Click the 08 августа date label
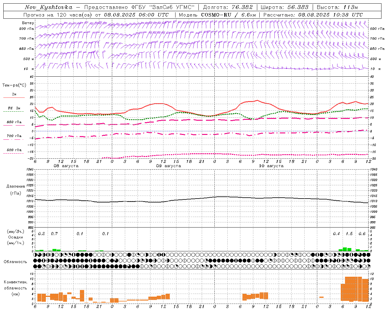 tap(66, 166)
